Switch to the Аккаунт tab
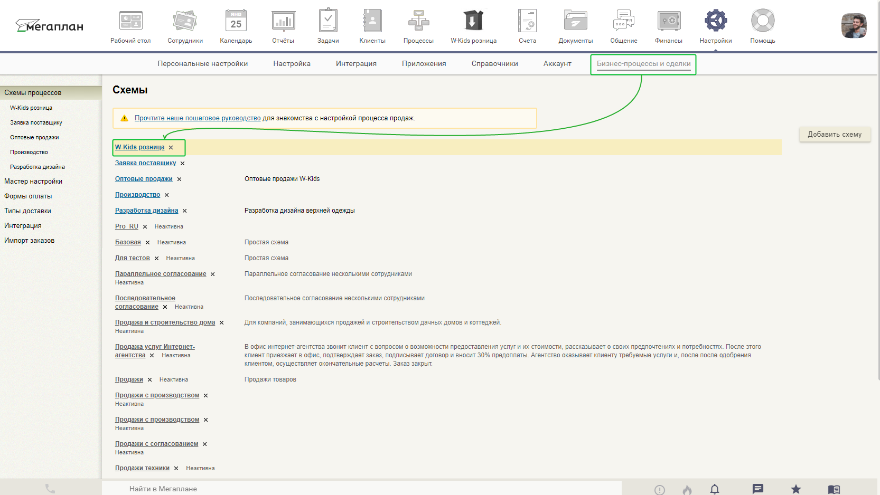This screenshot has height=495, width=880. click(558, 64)
